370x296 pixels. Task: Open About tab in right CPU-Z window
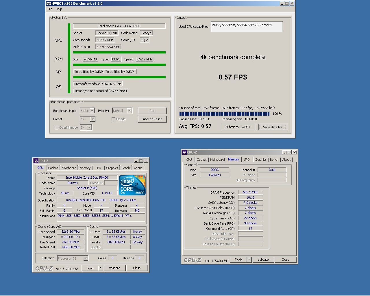click(x=286, y=160)
